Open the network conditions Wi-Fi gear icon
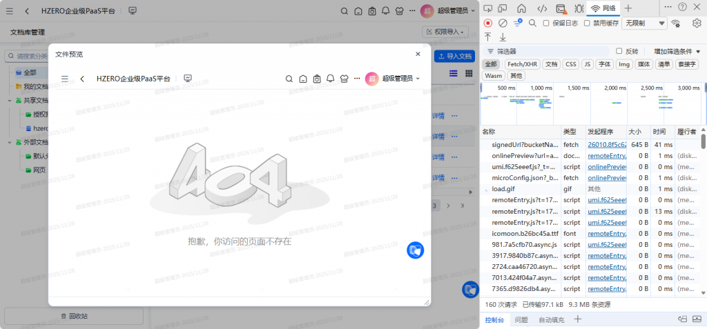 click(x=675, y=23)
